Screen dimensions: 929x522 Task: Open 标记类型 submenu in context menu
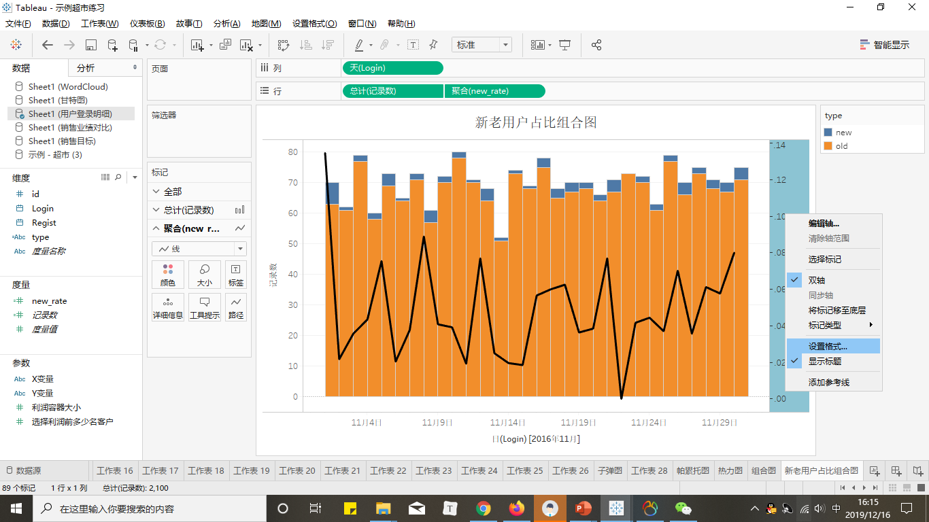[833, 326]
